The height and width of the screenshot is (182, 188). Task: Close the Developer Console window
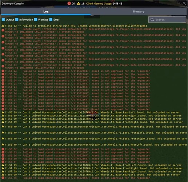[x=184, y=3]
